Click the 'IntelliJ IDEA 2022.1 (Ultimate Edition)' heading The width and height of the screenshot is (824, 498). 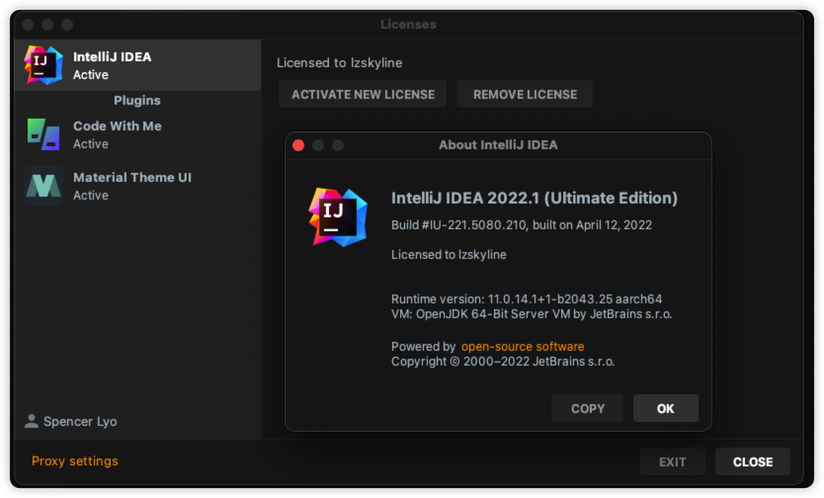[534, 198]
